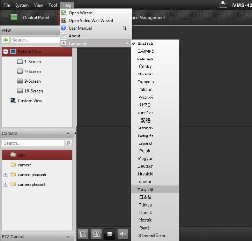
Task: Open the User Manual entry
Action: [80, 28]
